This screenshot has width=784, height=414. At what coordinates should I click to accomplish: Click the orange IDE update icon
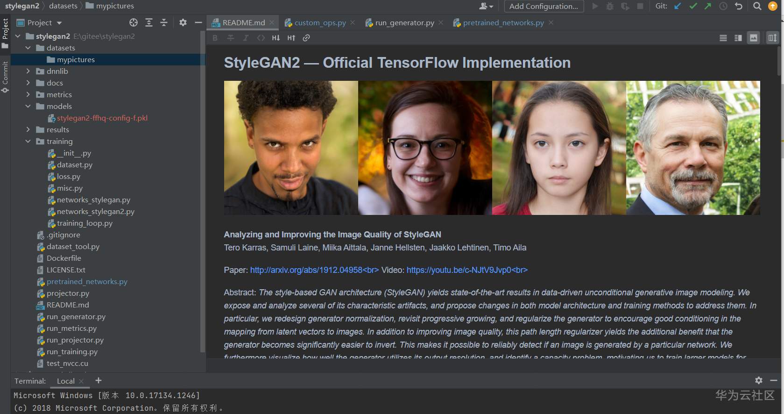click(773, 6)
